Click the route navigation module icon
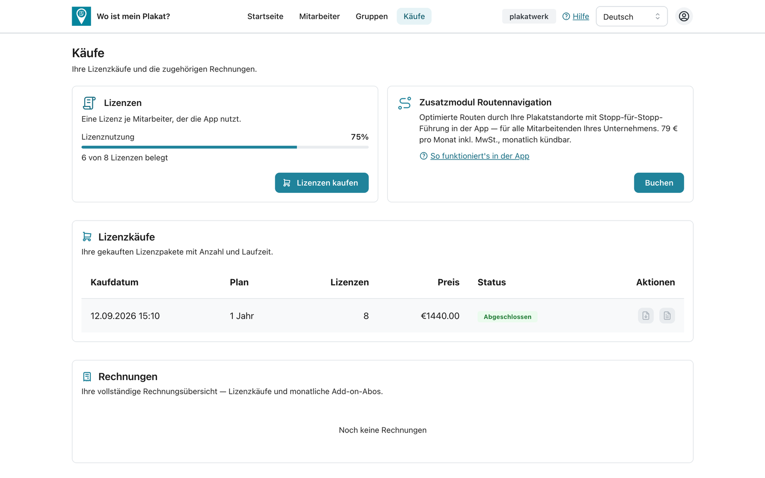The image size is (765, 478). coord(404,103)
